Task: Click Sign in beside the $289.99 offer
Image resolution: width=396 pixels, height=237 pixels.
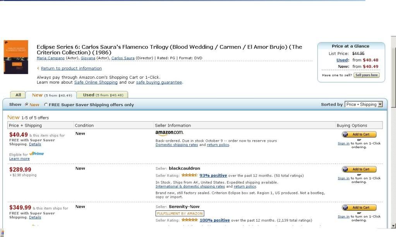Action: point(343,178)
